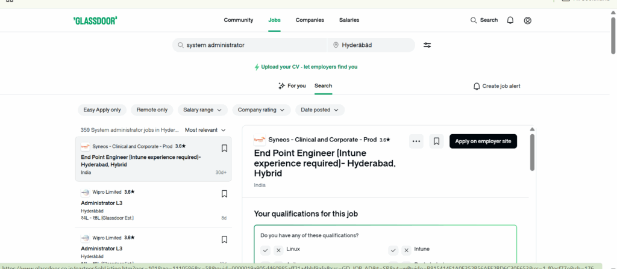Expand the Date posted dropdown
This screenshot has width=617, height=269.
click(x=319, y=110)
